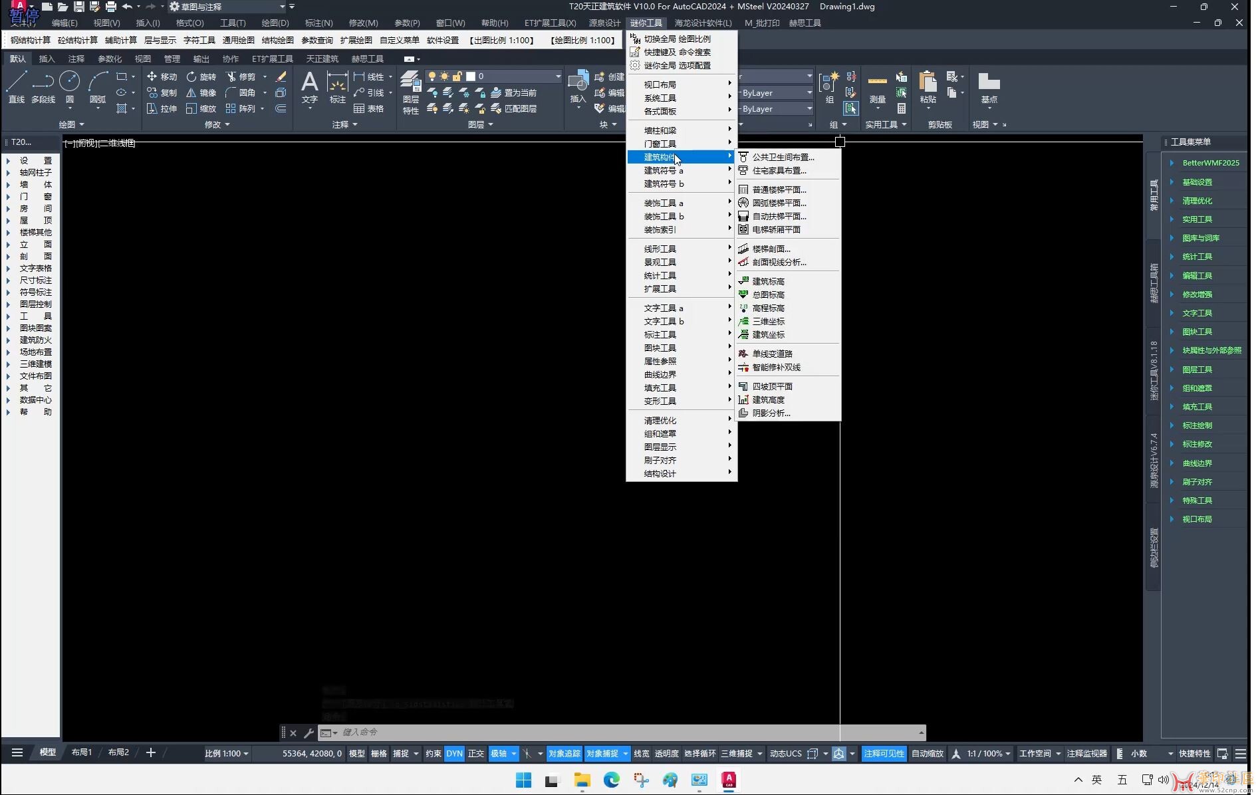Image resolution: width=1256 pixels, height=795 pixels.
Task: Toggle 栅格 grid display in status bar
Action: [x=379, y=753]
